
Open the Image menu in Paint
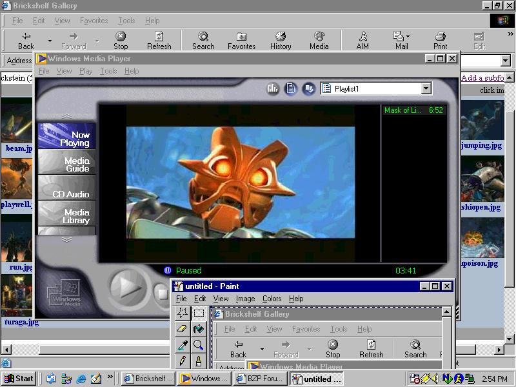click(245, 299)
